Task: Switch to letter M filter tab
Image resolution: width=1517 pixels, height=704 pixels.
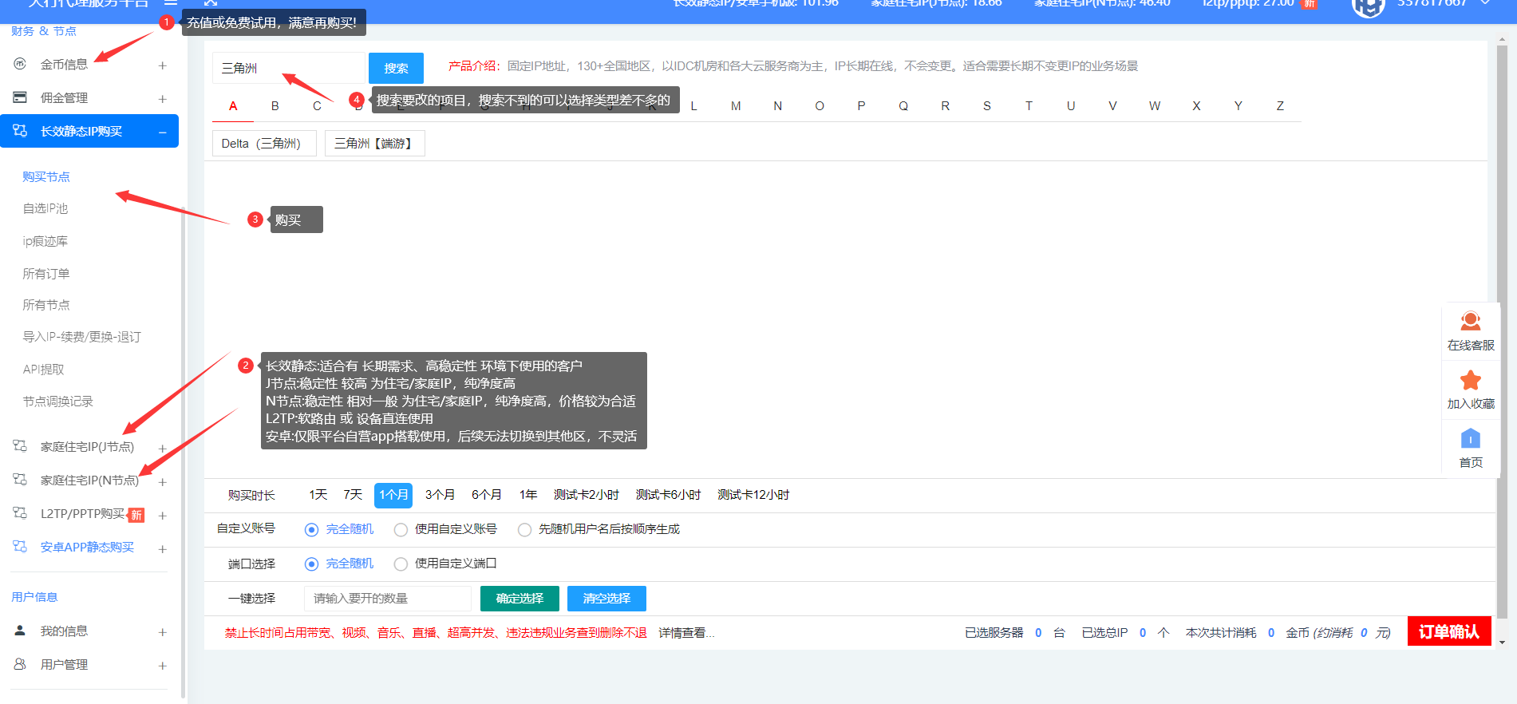Action: coord(735,106)
